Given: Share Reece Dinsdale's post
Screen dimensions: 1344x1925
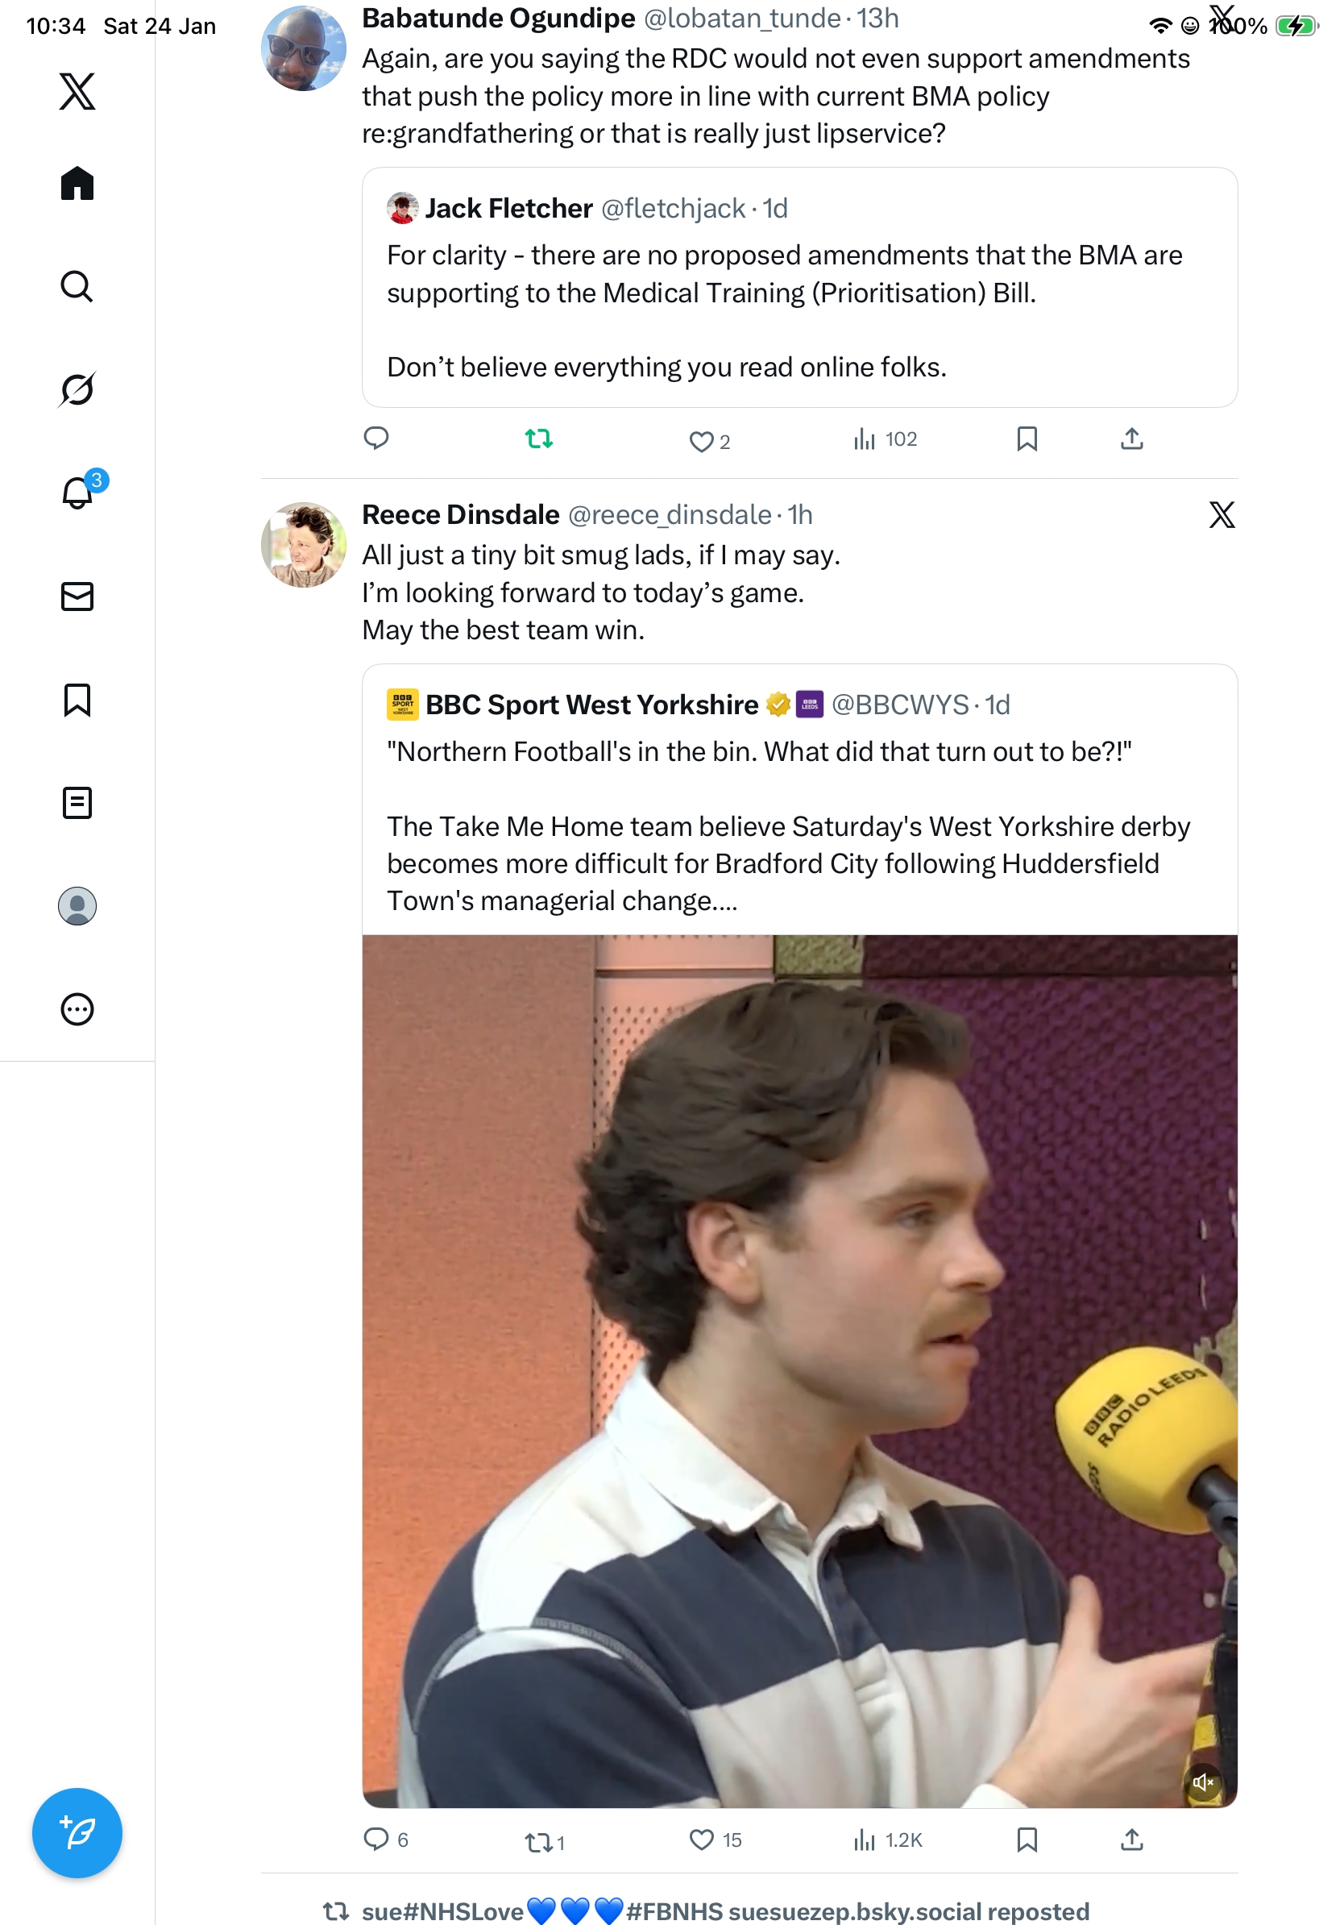Looking at the screenshot, I should [1132, 1840].
